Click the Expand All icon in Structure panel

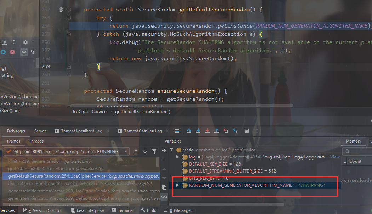[x=5, y=42]
